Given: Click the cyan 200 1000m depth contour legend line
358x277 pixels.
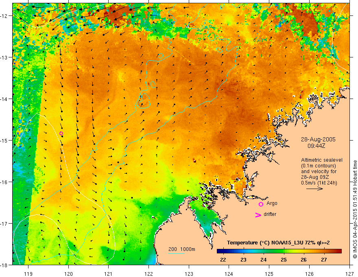Looking at the screenshot, I should 177,253.
